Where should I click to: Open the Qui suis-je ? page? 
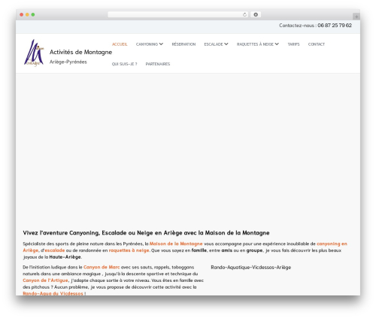(124, 64)
